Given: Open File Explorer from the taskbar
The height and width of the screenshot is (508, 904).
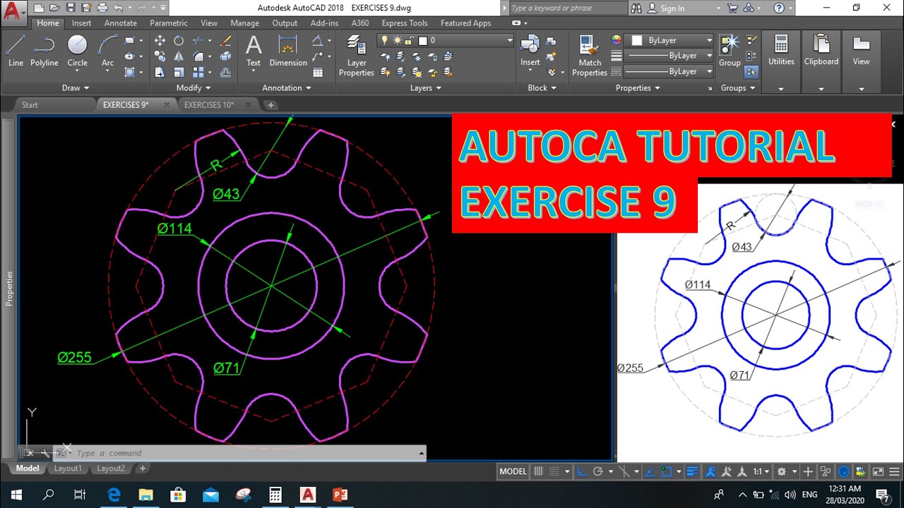Looking at the screenshot, I should [x=145, y=495].
